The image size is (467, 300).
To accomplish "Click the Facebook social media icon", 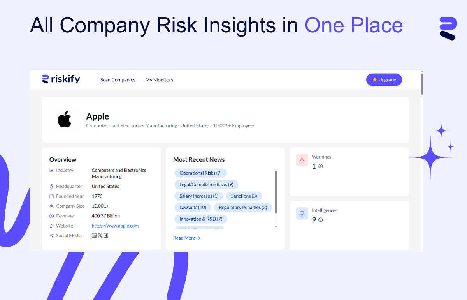I will pos(106,235).
